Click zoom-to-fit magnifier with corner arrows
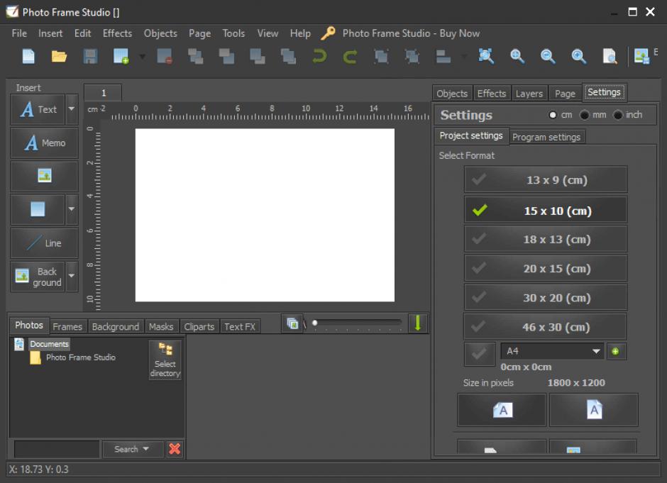 click(486, 56)
